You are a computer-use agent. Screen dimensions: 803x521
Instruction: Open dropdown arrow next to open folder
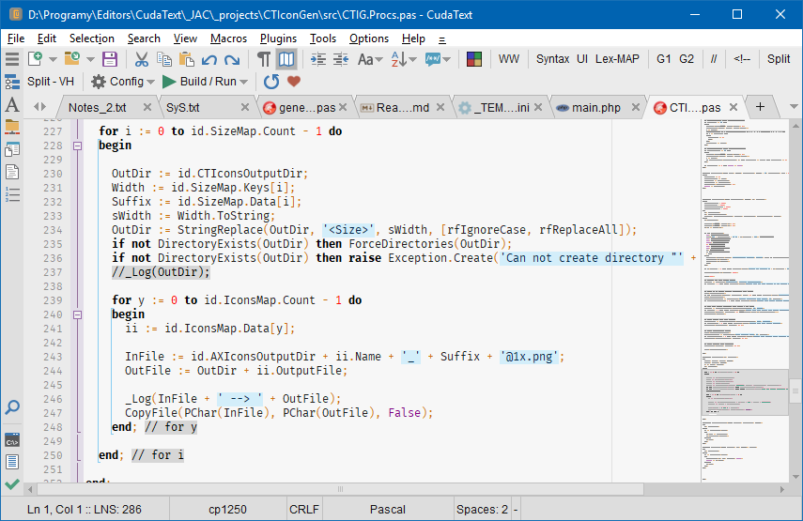91,60
